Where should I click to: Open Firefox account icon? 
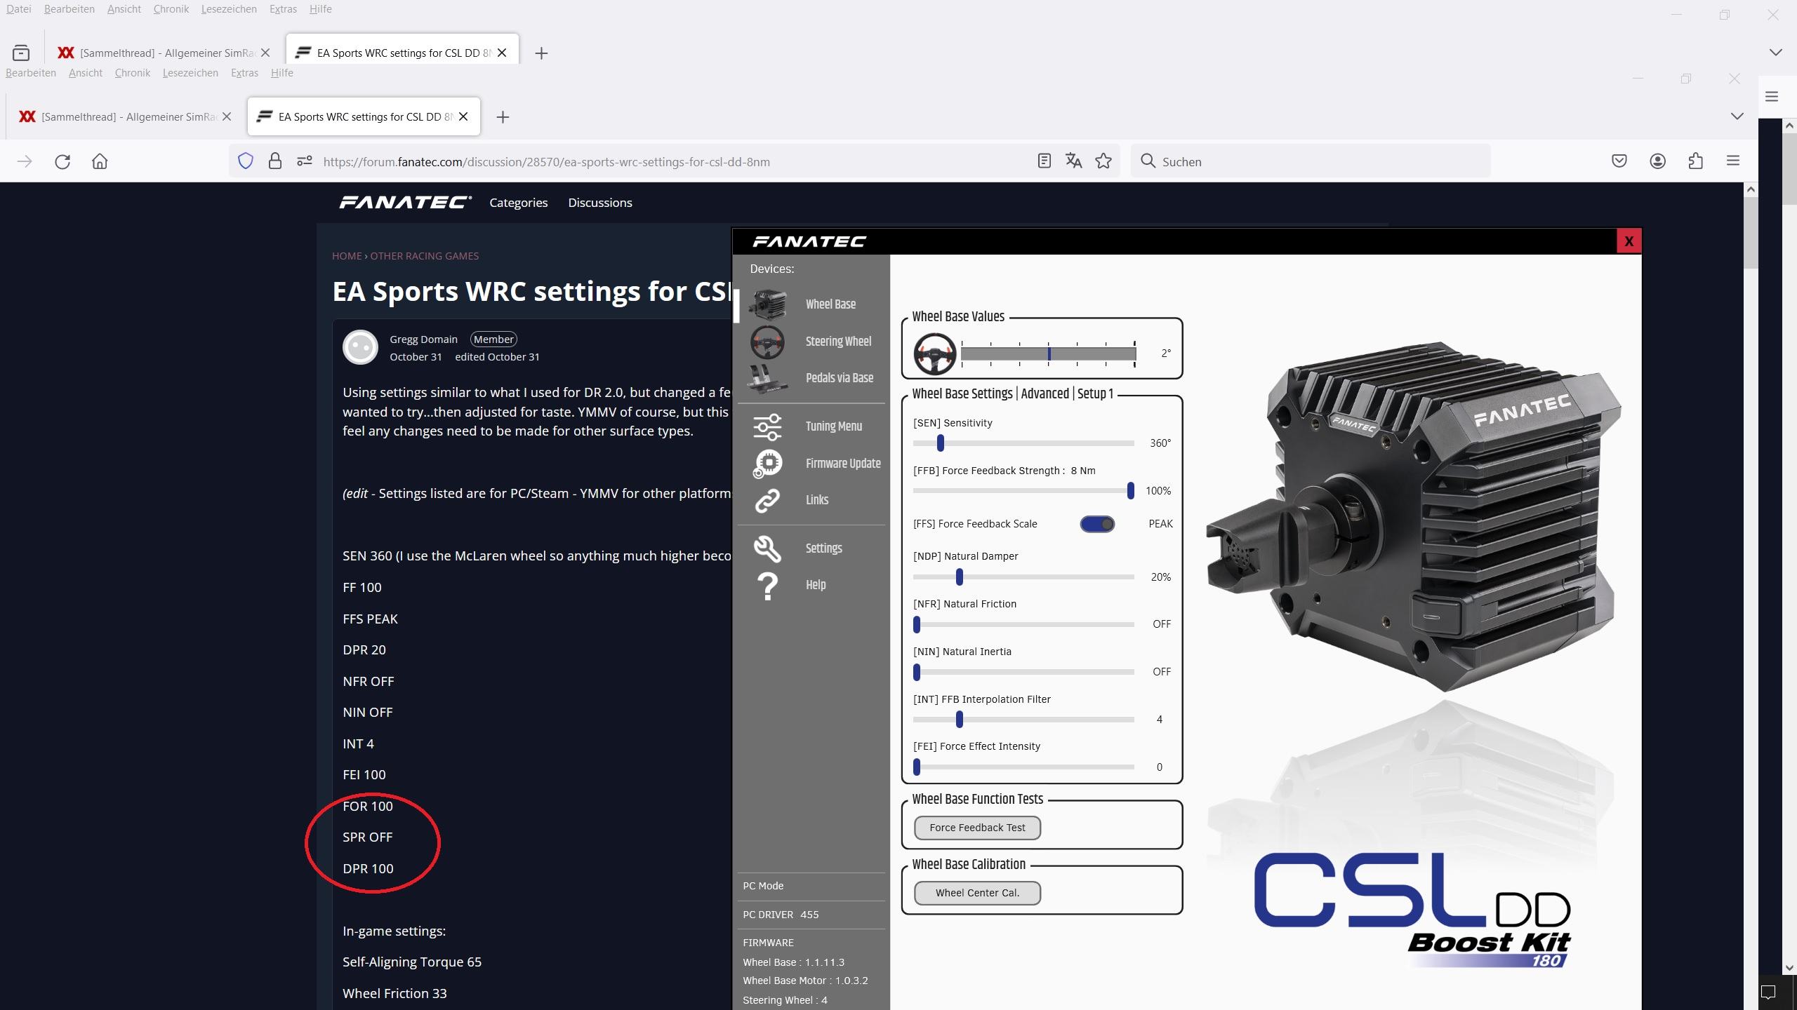pos(1657,162)
